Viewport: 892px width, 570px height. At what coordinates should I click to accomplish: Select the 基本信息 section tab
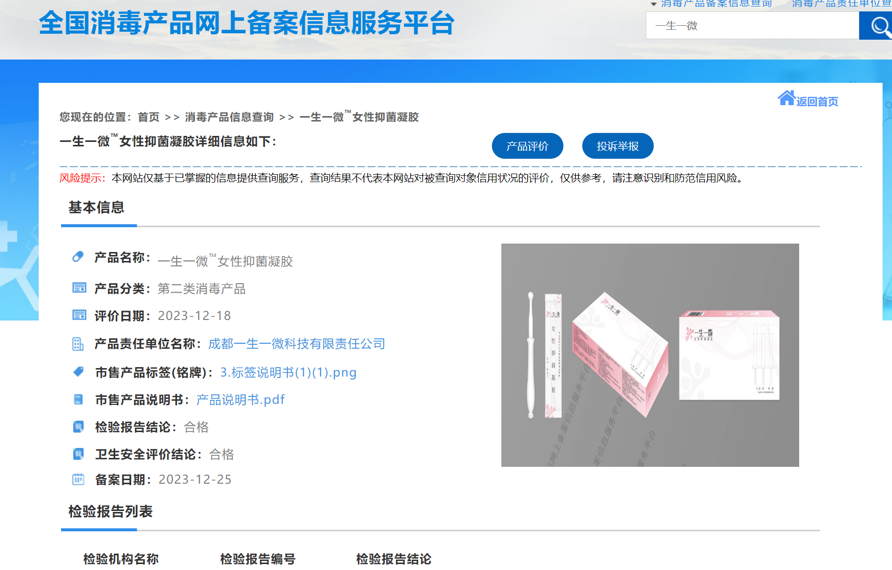96,207
